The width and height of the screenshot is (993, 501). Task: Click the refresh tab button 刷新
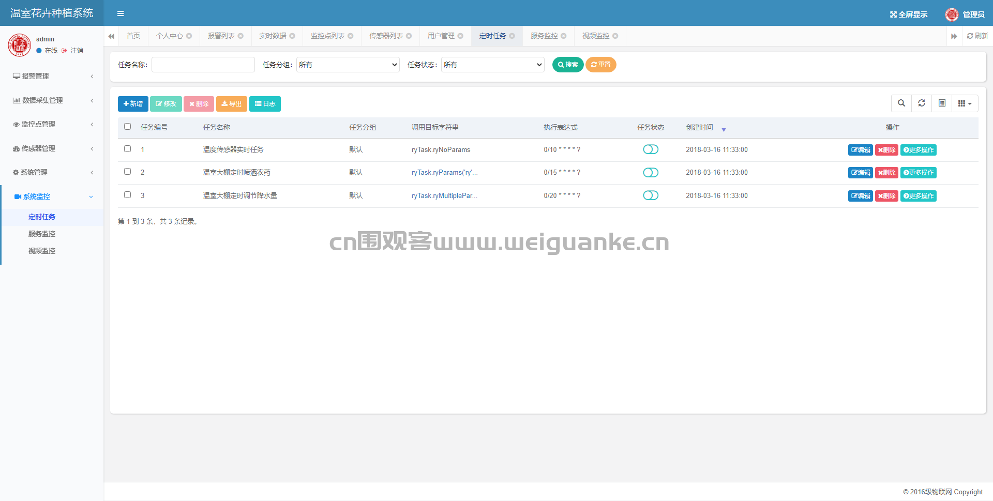977,36
